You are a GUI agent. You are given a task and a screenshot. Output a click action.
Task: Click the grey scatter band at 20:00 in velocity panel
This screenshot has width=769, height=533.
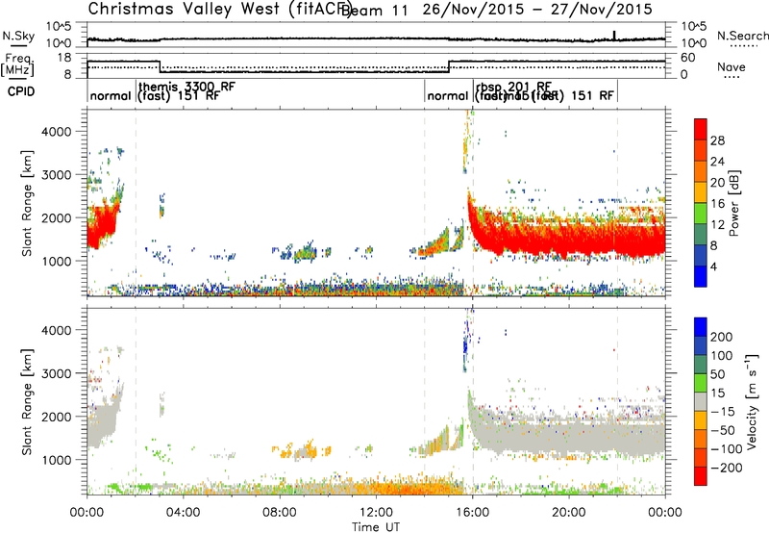(569, 437)
